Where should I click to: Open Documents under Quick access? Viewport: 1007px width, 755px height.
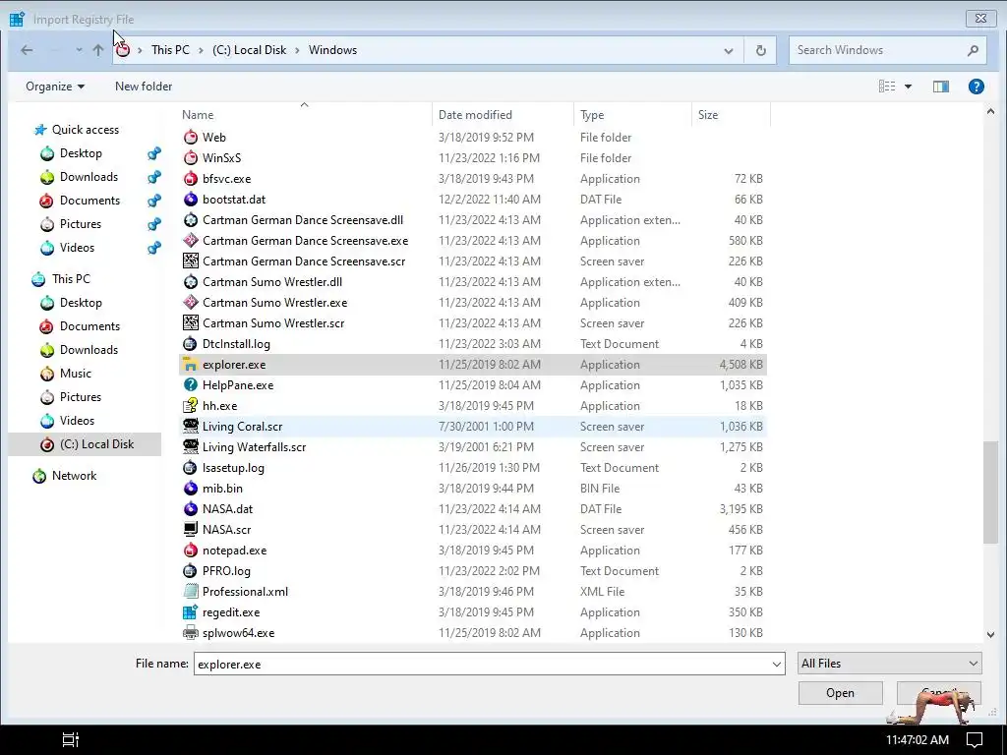click(x=89, y=201)
